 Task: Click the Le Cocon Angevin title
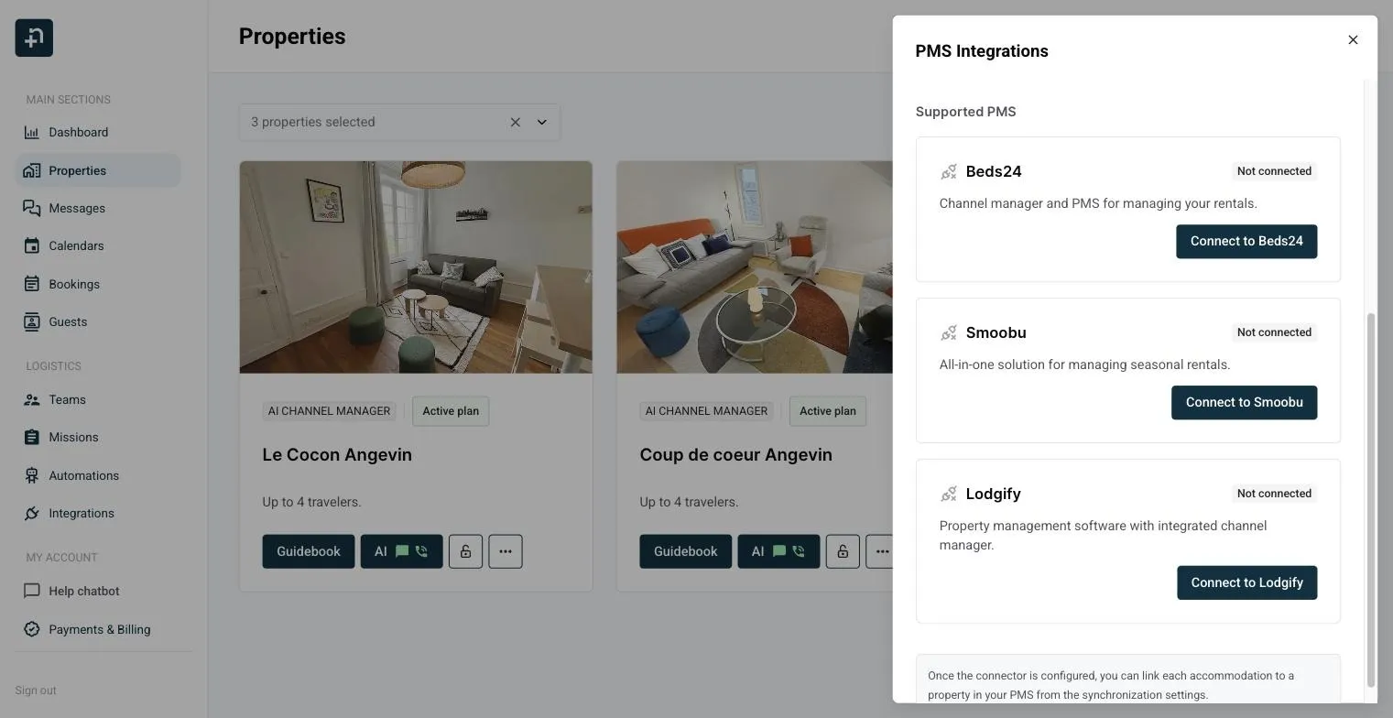click(x=337, y=455)
